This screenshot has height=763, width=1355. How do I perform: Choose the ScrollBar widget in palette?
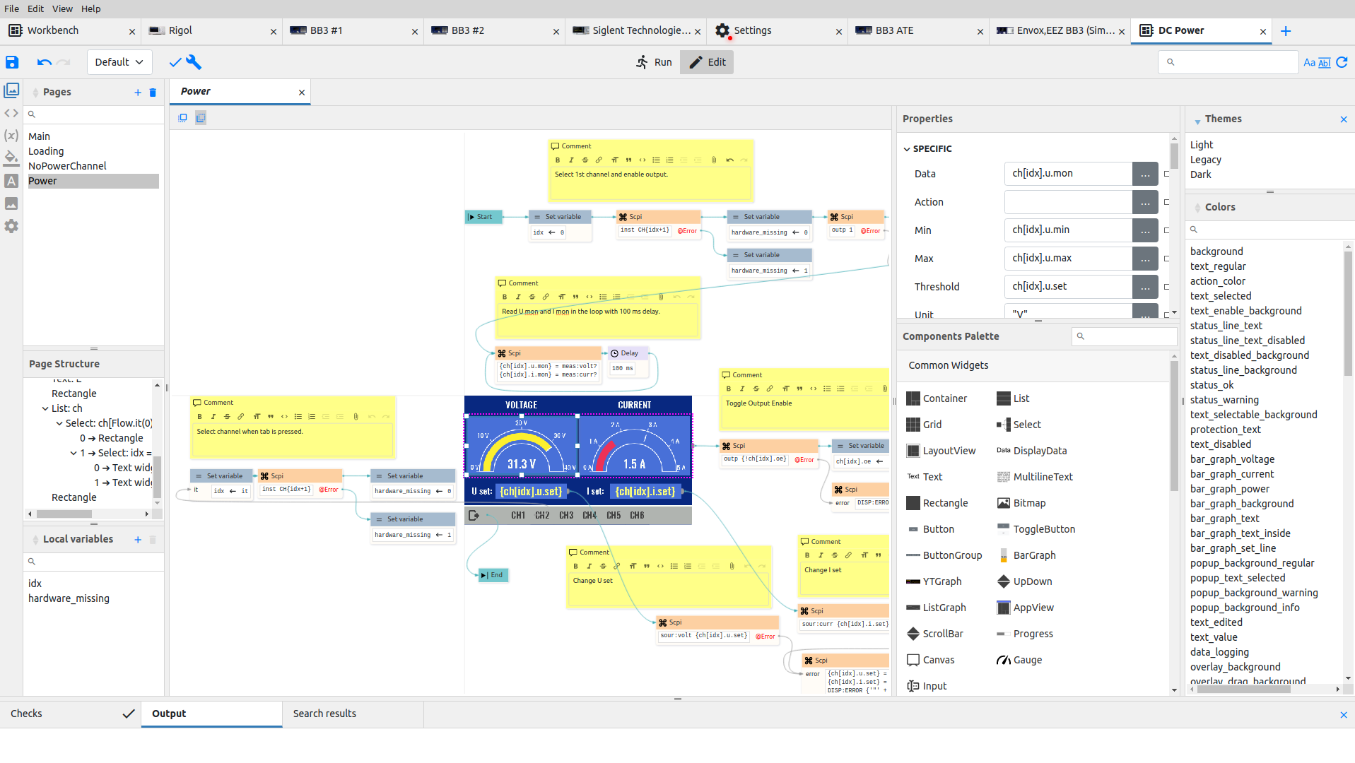(x=934, y=634)
